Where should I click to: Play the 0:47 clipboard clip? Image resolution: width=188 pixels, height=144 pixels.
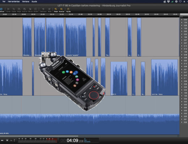182,72
